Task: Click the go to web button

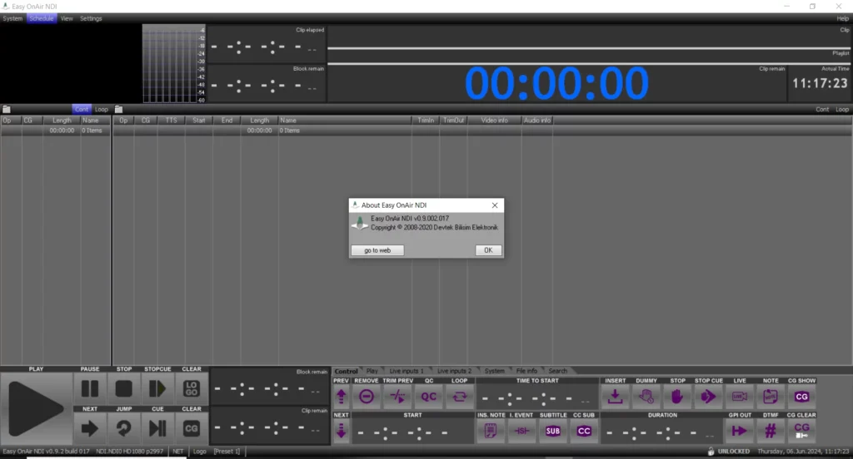Action: click(377, 250)
